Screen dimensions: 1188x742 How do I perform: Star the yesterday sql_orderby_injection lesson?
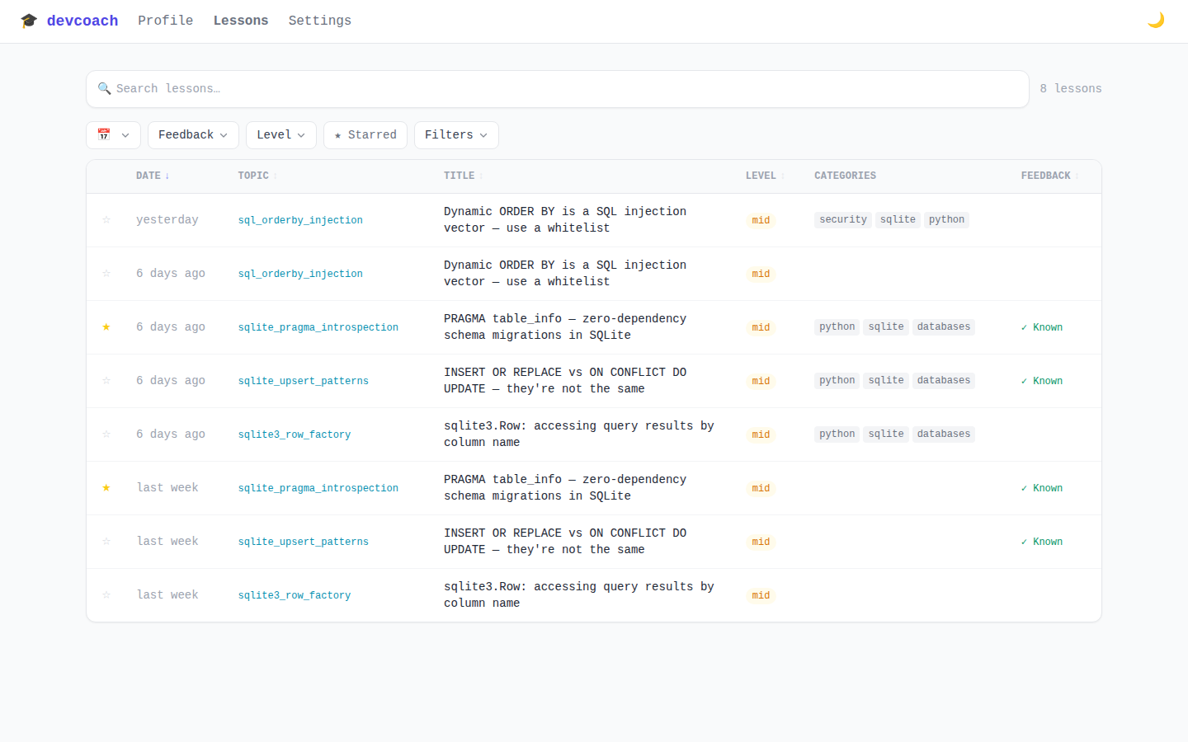tap(106, 219)
